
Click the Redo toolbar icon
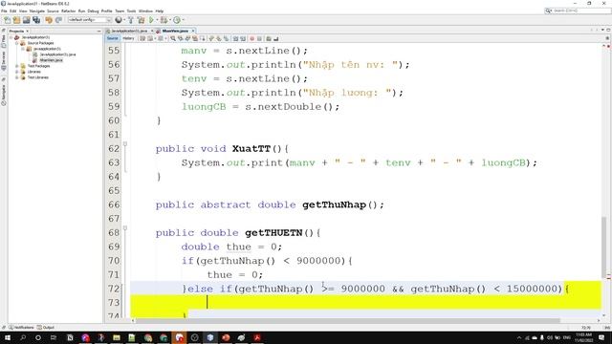[58, 20]
